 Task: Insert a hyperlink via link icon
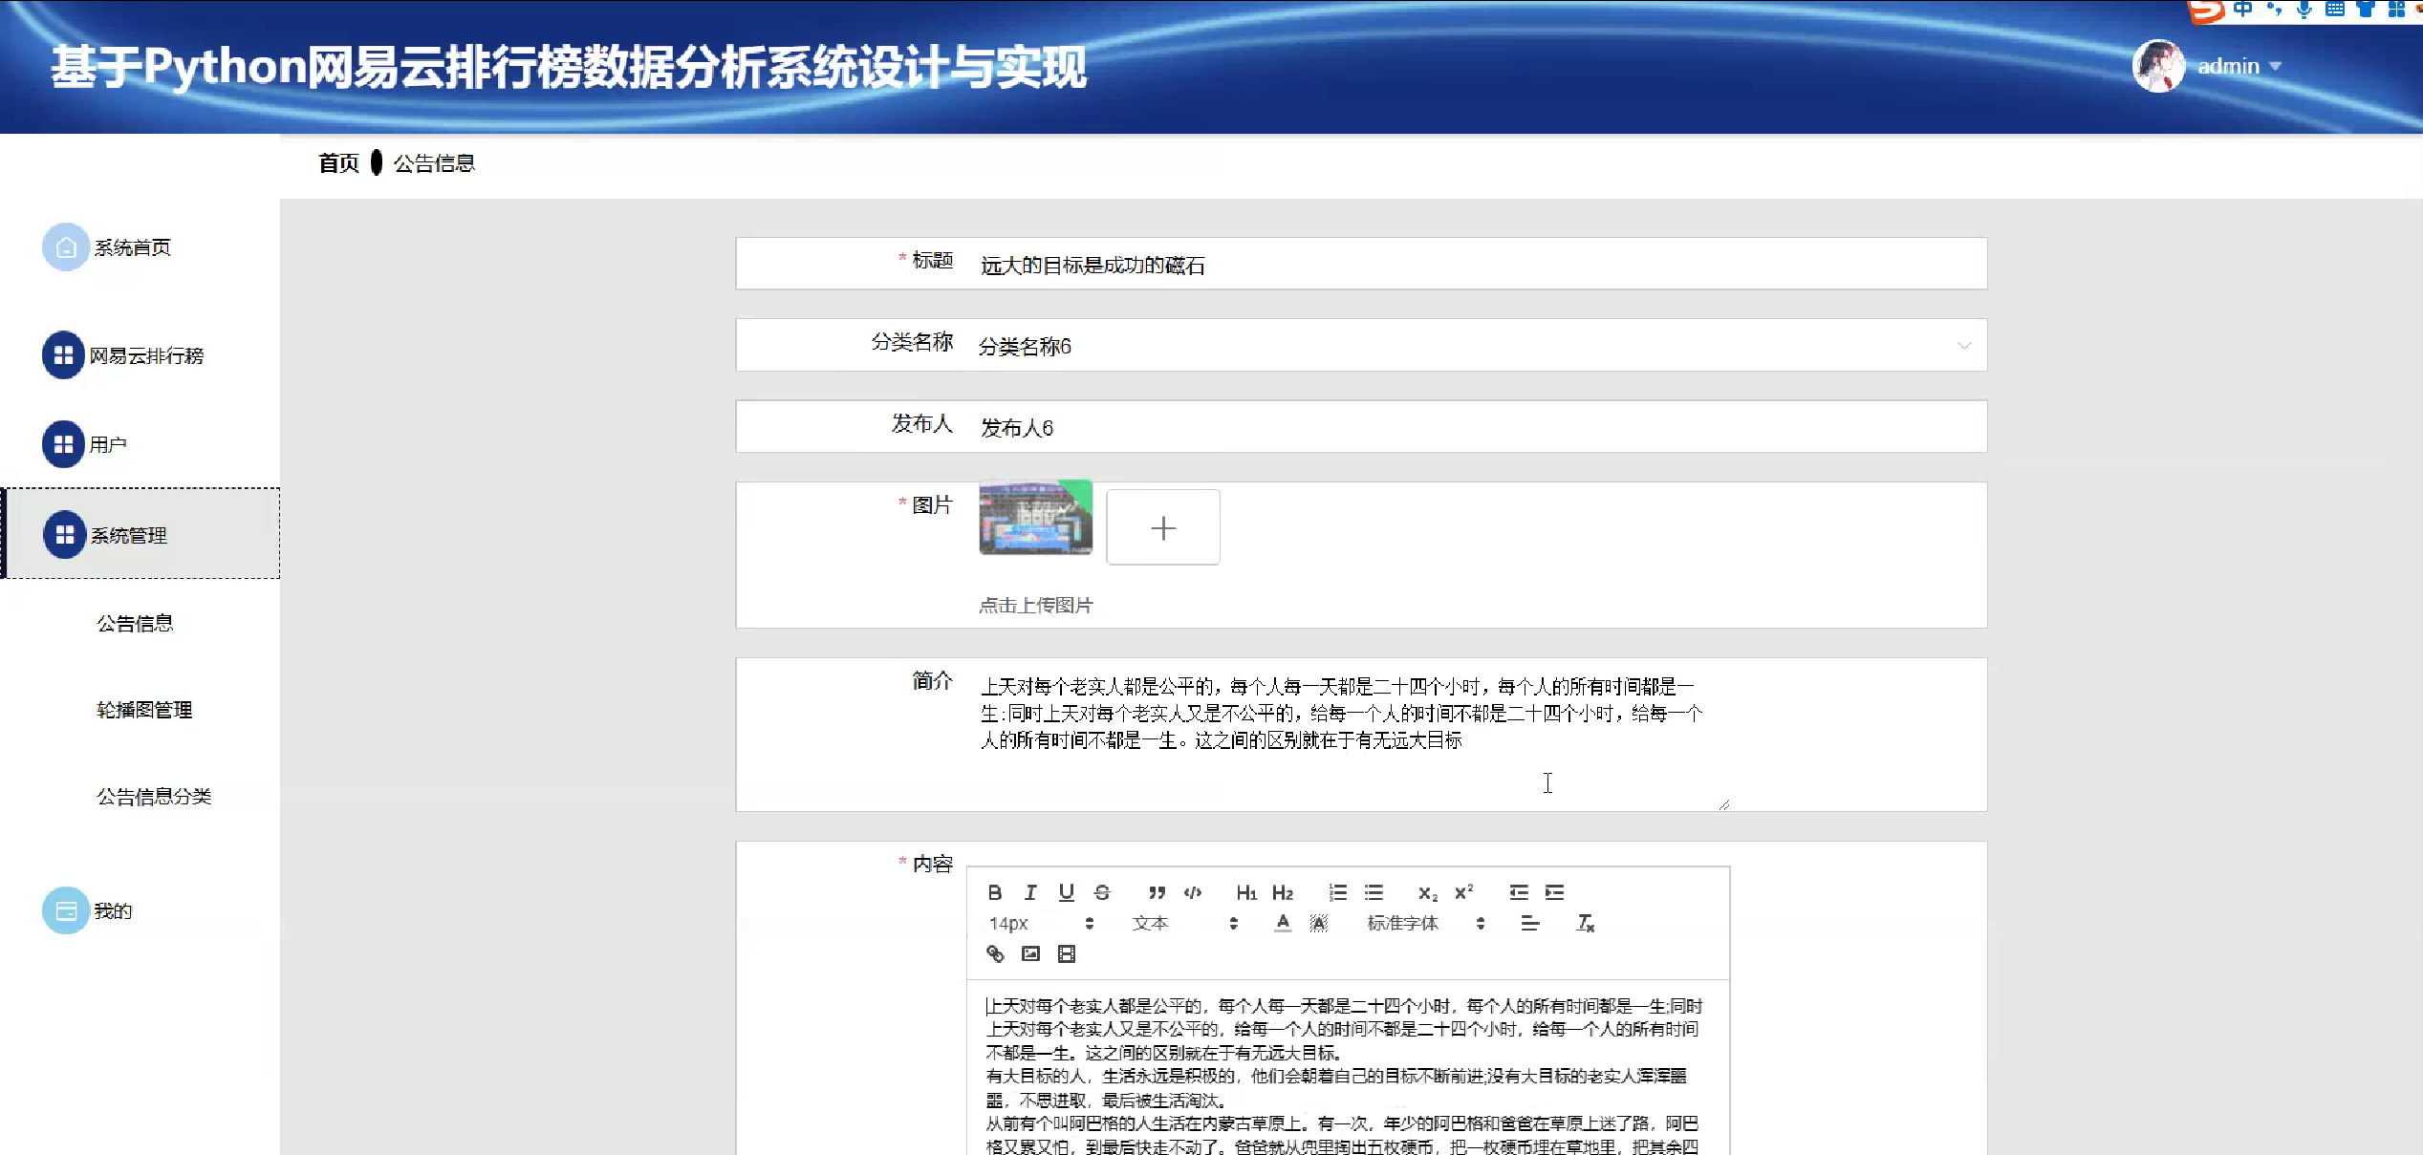coord(995,953)
